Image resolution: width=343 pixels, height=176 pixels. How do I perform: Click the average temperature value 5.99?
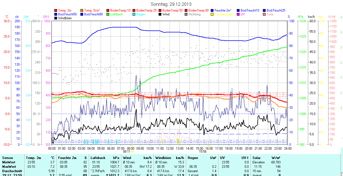[51, 171]
